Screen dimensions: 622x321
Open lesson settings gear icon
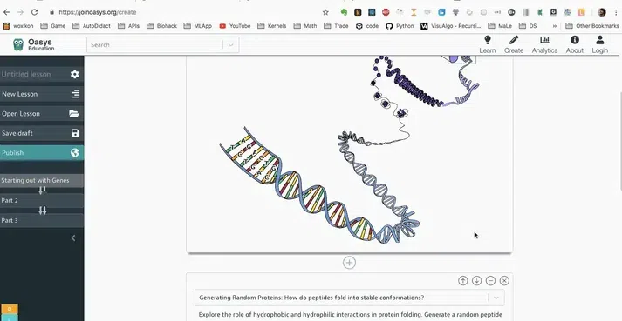(x=74, y=74)
